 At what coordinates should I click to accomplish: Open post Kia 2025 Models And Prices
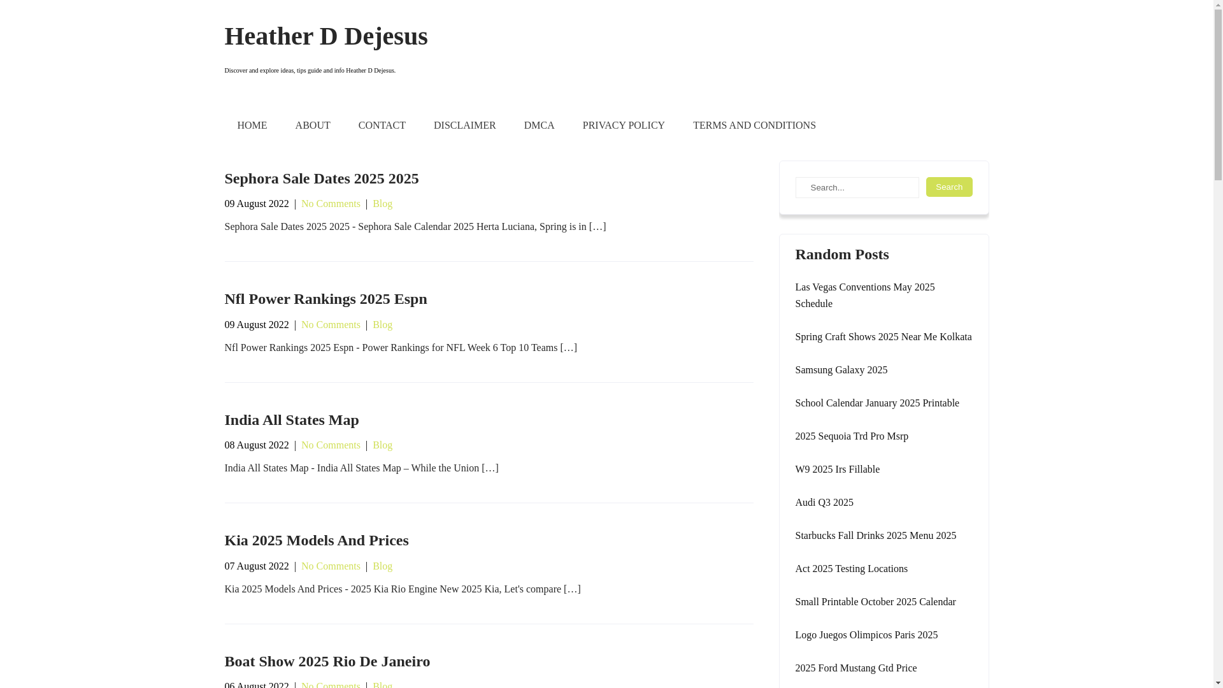point(316,540)
